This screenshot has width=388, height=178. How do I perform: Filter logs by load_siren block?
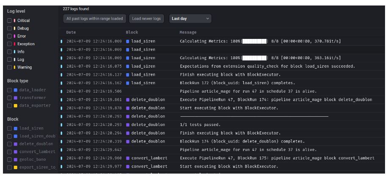(x=10, y=128)
